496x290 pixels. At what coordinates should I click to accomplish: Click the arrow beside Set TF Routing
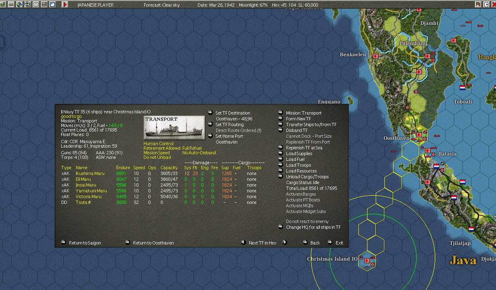pyautogui.click(x=210, y=124)
